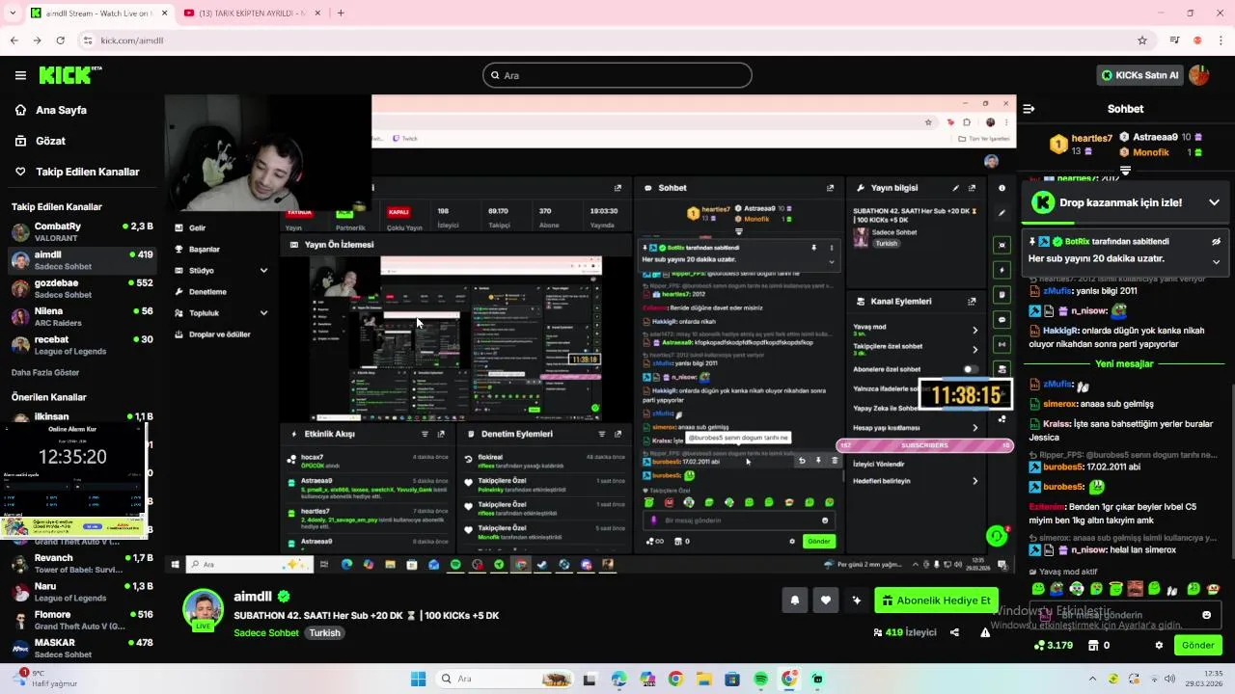Open the gozdebae followed channel

point(82,288)
